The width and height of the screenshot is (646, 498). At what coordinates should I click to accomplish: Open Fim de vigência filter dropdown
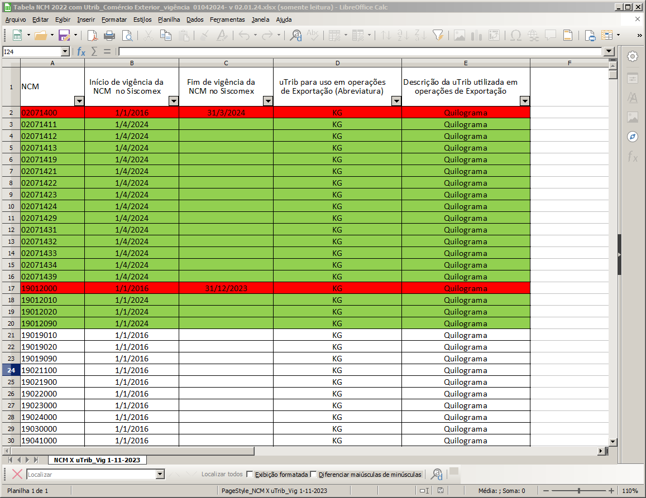(x=268, y=101)
